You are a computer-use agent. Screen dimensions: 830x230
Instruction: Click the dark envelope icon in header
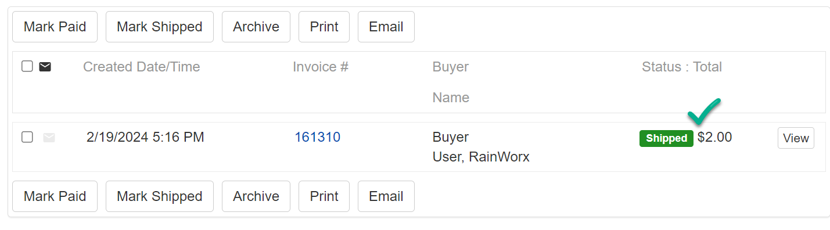pyautogui.click(x=45, y=67)
